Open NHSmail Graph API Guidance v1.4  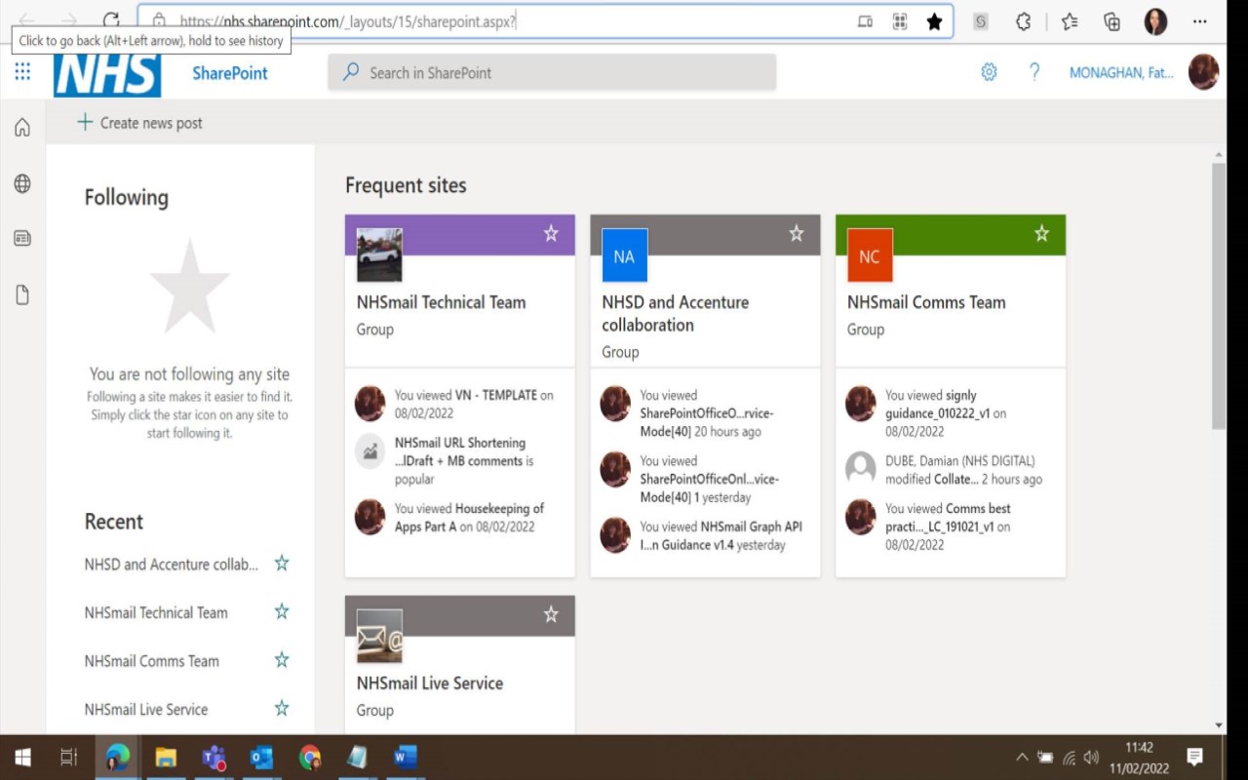tap(721, 535)
